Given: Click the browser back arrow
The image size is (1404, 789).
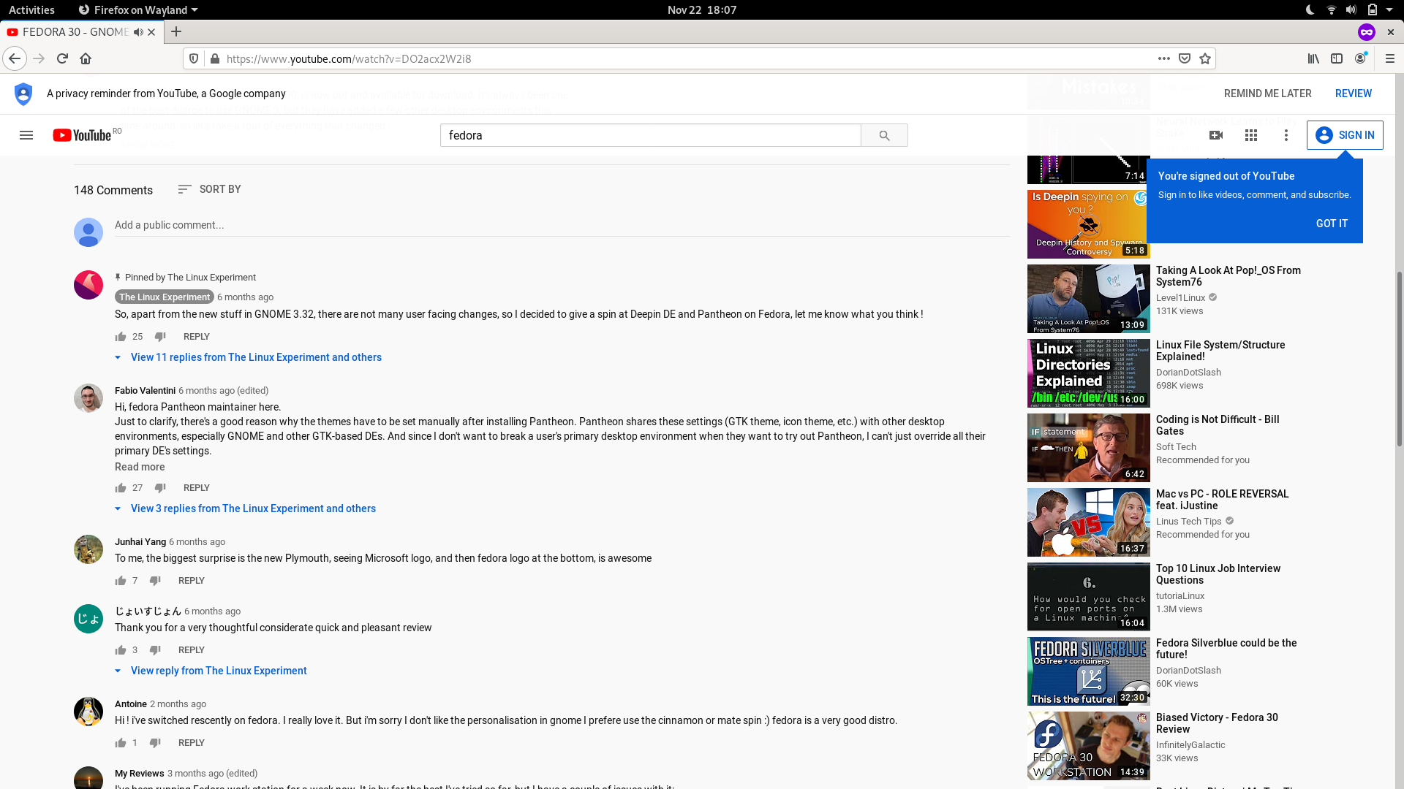Looking at the screenshot, I should coord(15,58).
